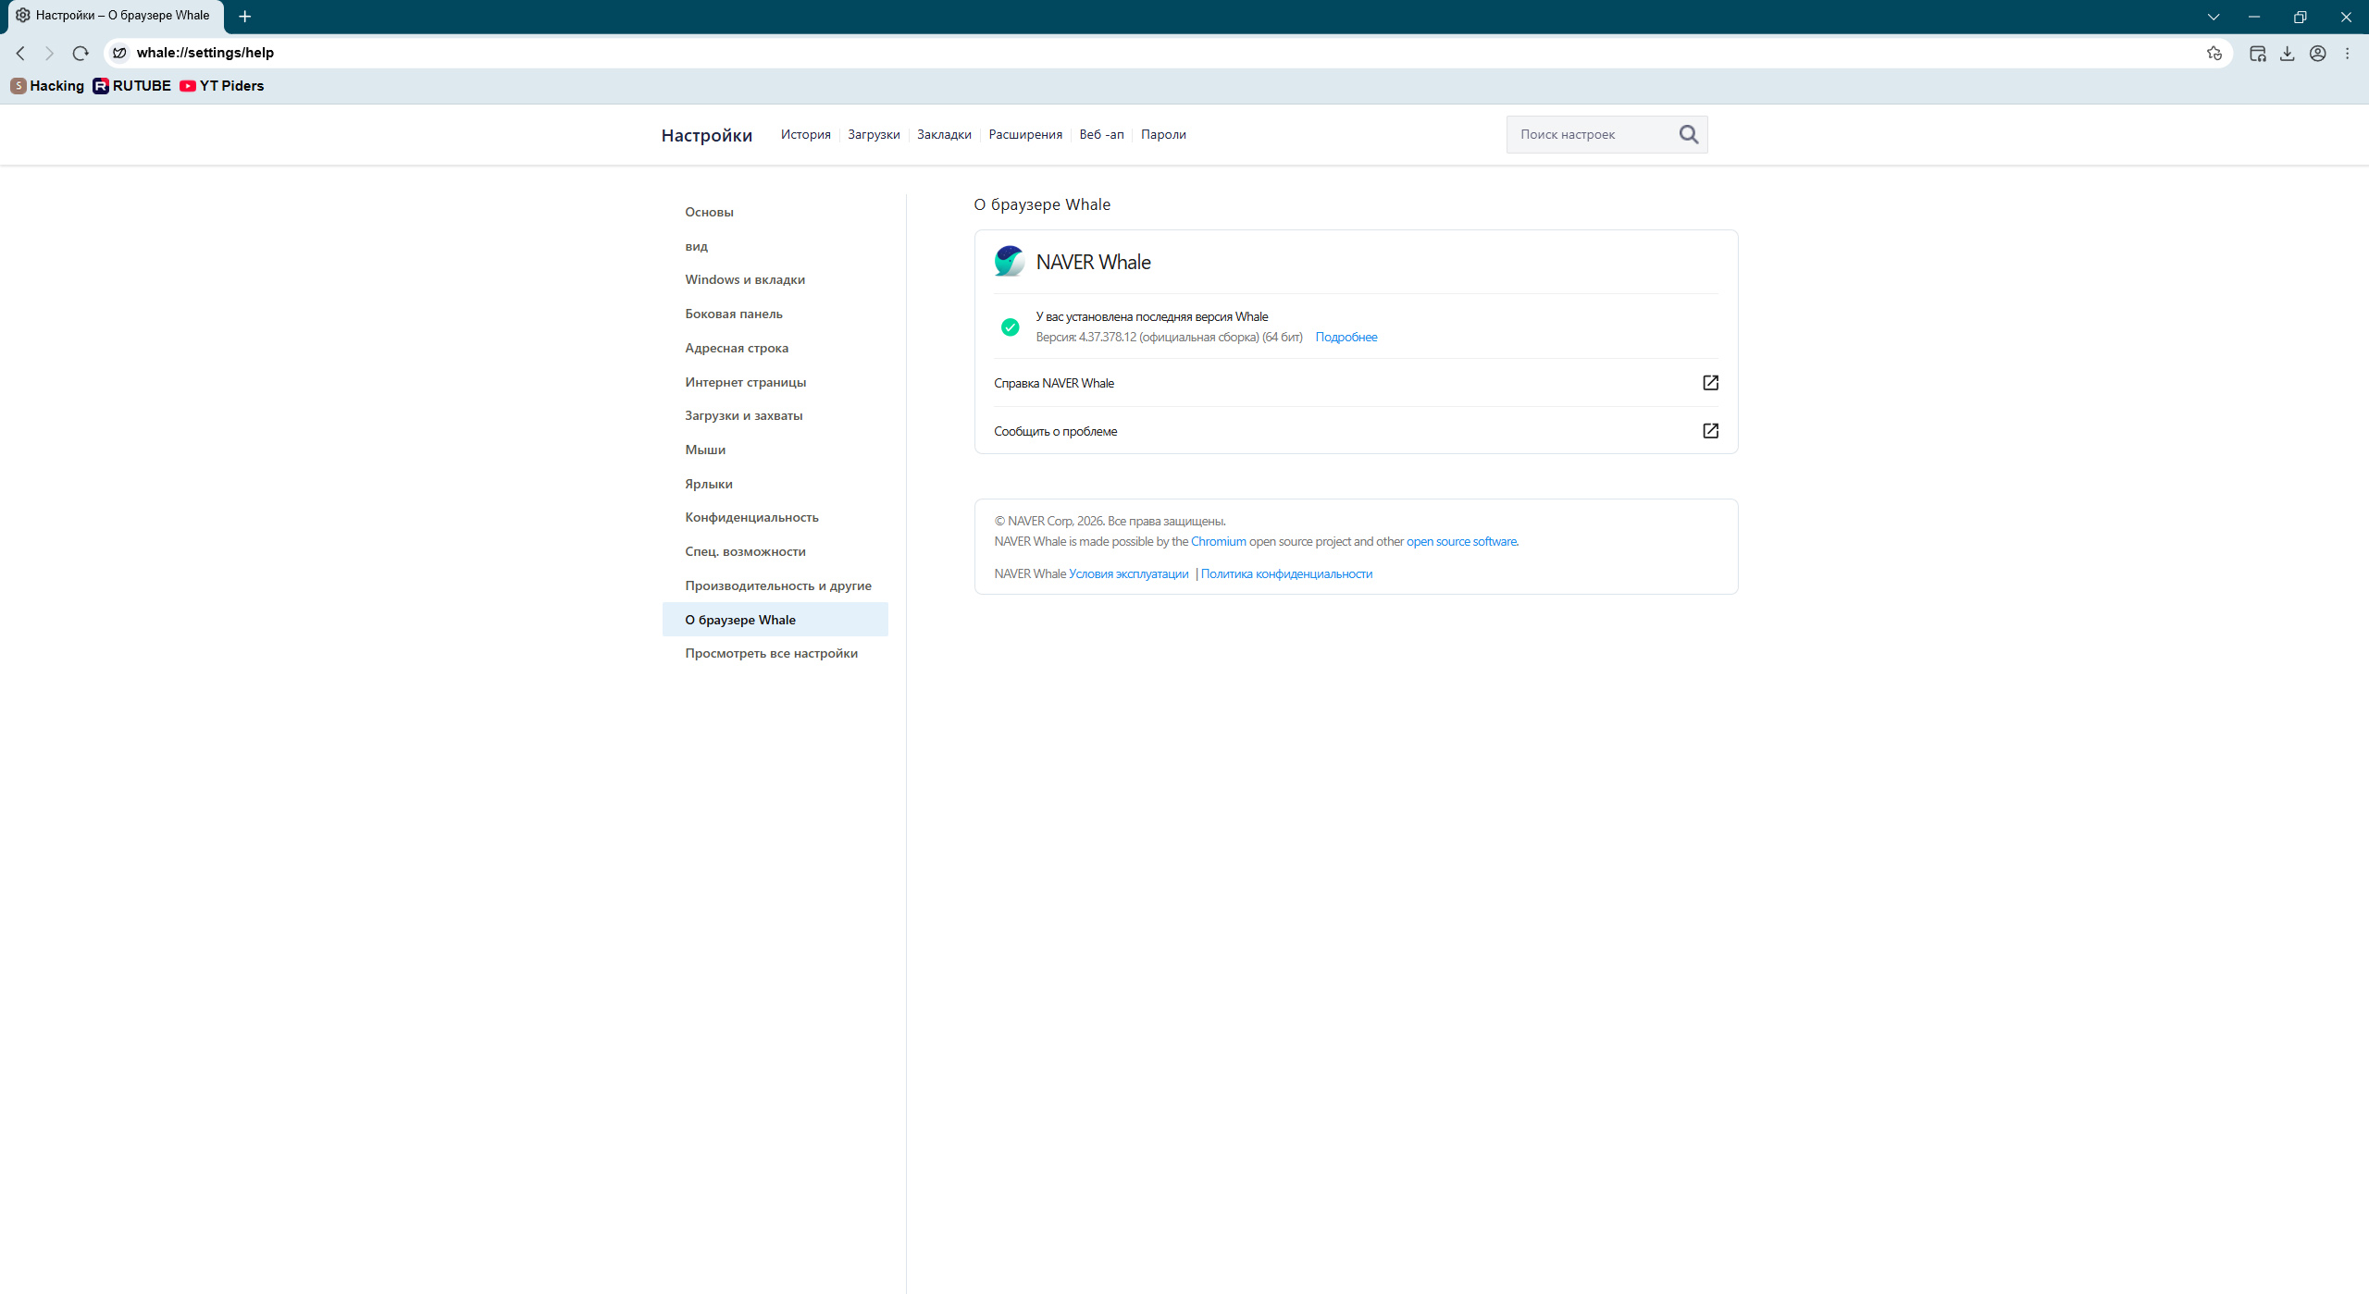This screenshot has height=1294, width=2369.
Task: Open the Политика конфиденциальности link
Action: click(x=1286, y=574)
